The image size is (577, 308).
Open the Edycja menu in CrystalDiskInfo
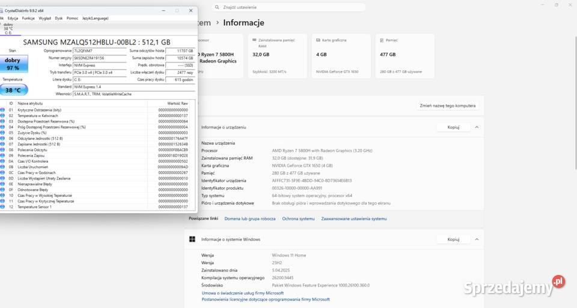pos(13,18)
